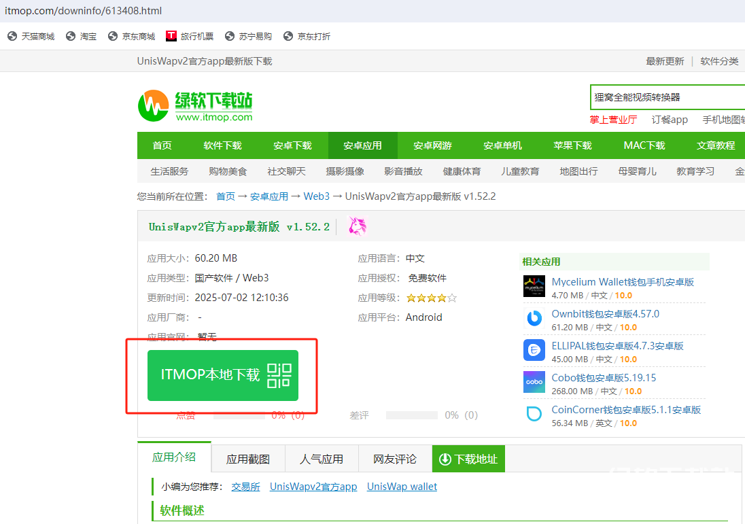The height and width of the screenshot is (524, 745).
Task: Click the star rating for 应用等级
Action: point(432,298)
